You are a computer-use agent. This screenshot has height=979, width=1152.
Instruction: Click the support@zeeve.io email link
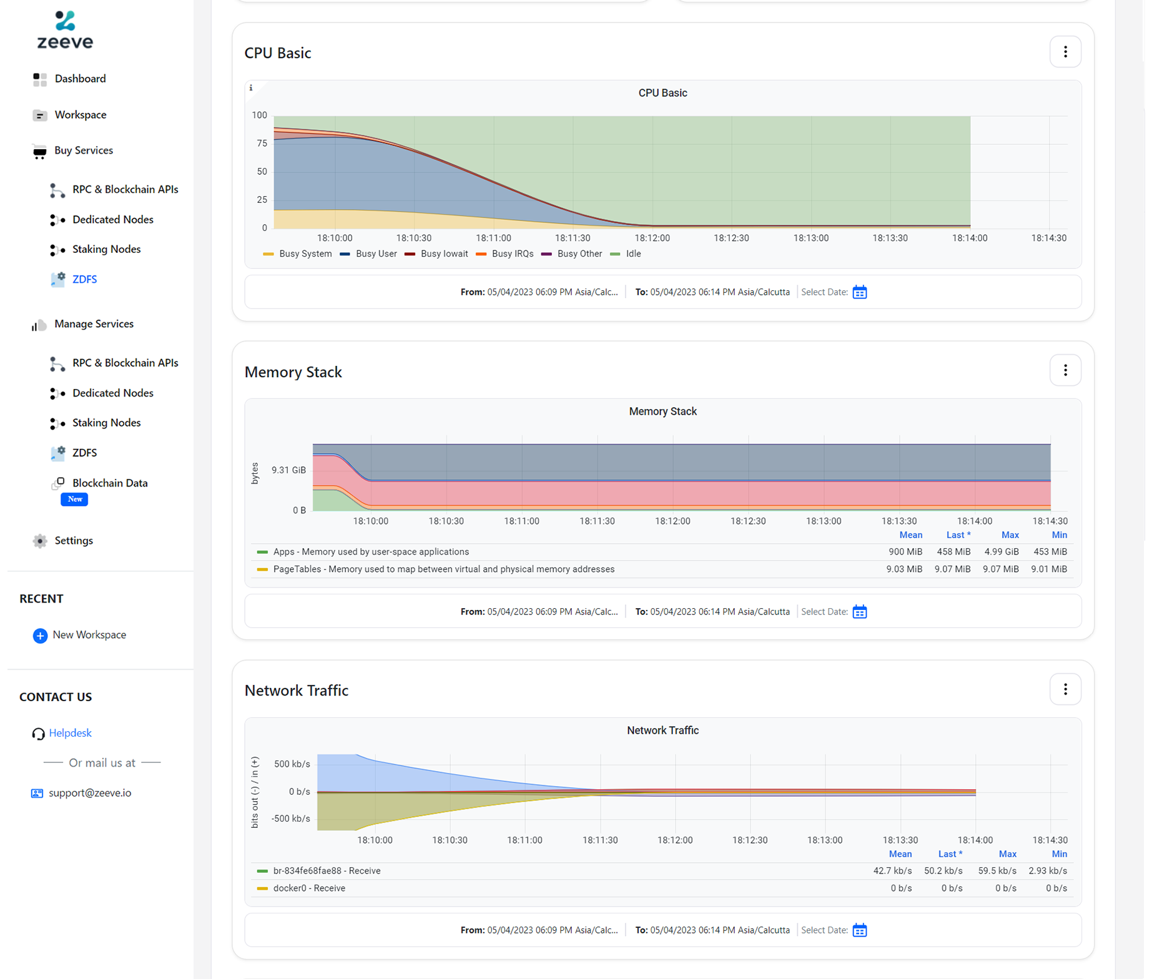coord(90,792)
